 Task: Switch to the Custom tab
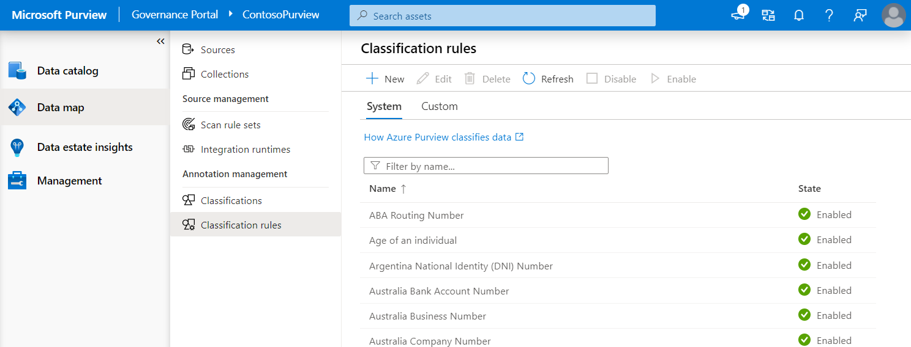click(439, 106)
